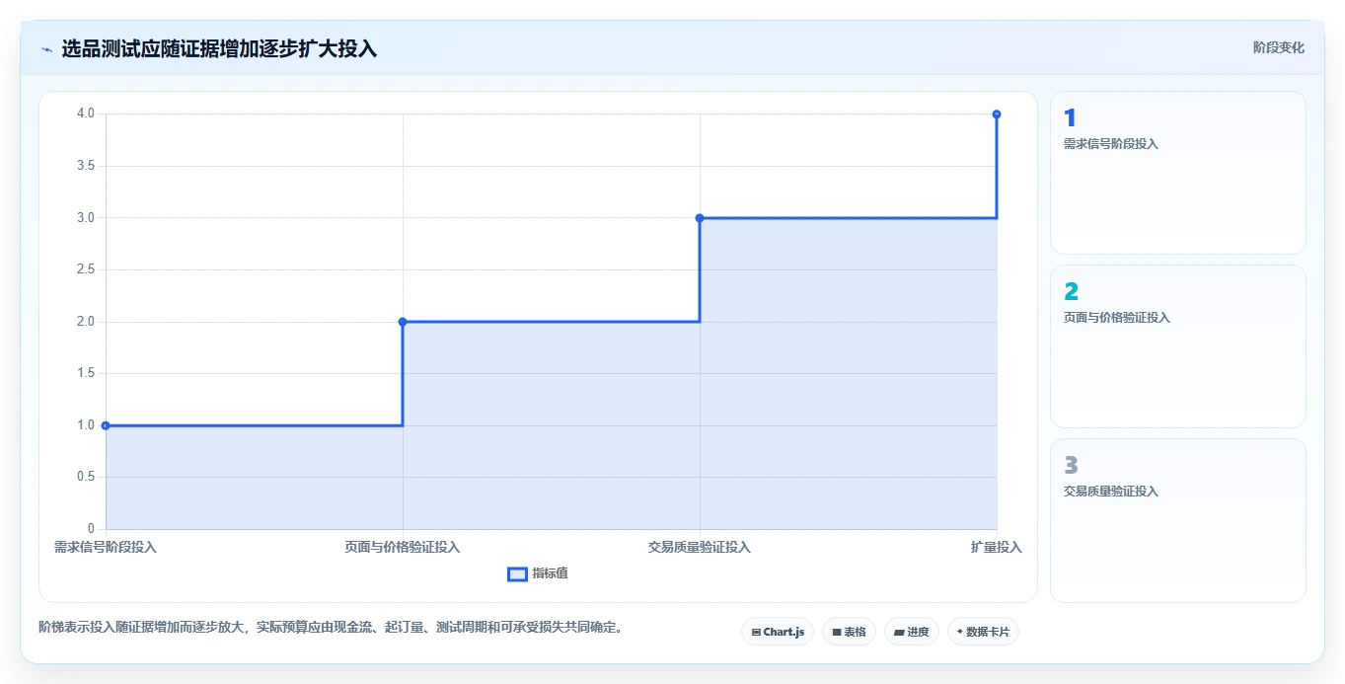The height and width of the screenshot is (684, 1345).
Task: Click the 阶段变化 label in header
Action: 1279,47
